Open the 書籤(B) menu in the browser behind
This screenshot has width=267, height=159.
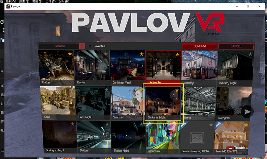pos(37,1)
